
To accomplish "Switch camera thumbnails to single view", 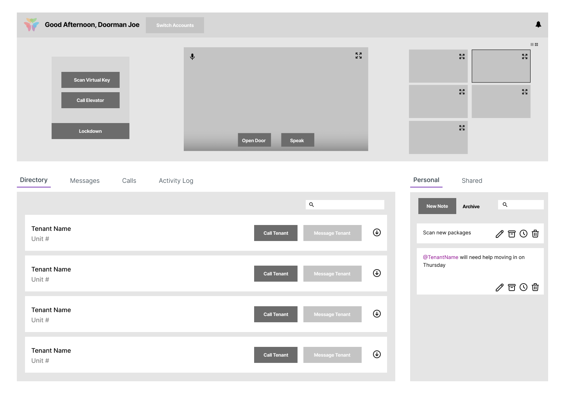I will [x=532, y=45].
